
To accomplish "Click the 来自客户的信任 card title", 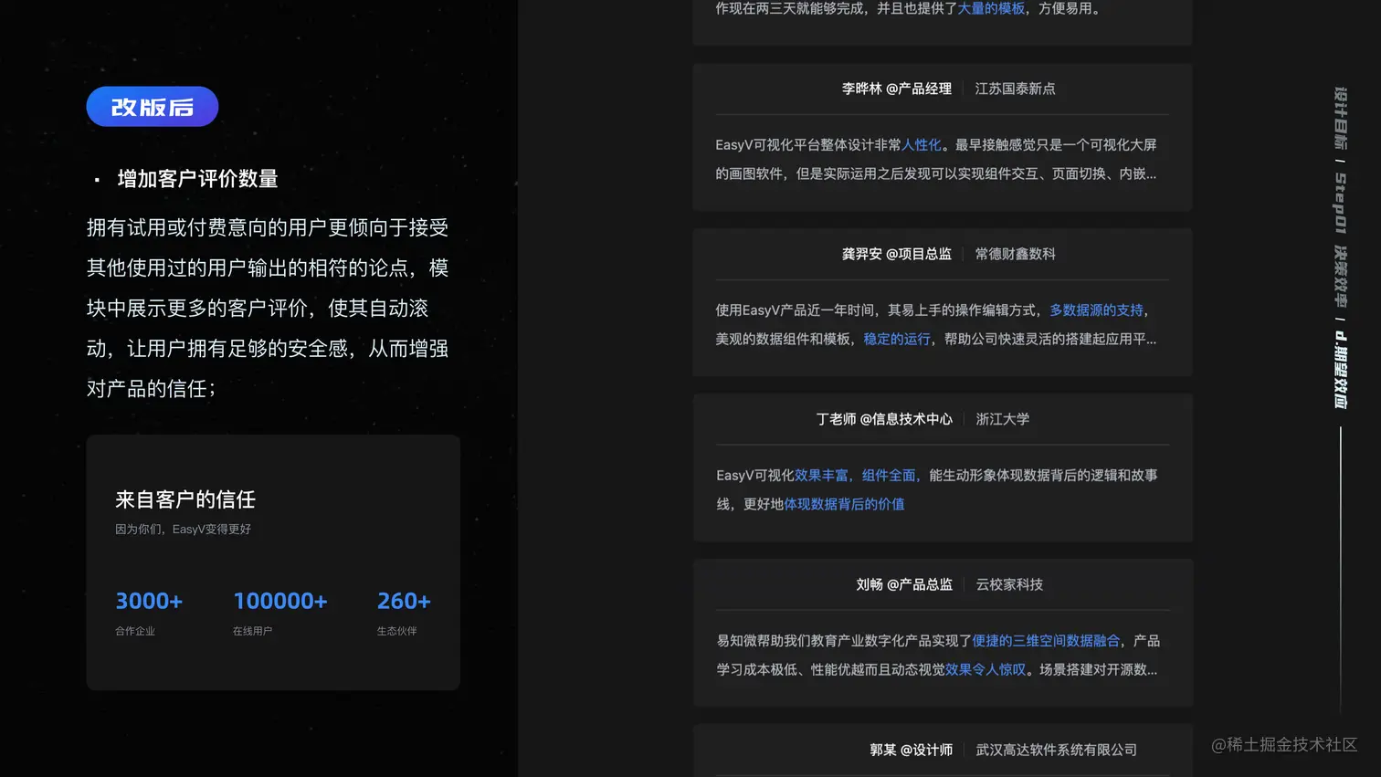I will point(185,499).
